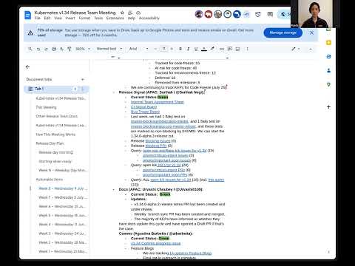Open the View menu

[x=58, y=18]
